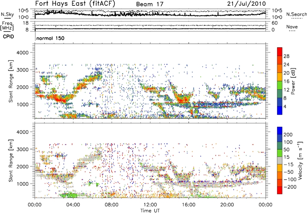The image size is (307, 213).
Task: Click the '04:00' time tick label
Action: click(x=73, y=205)
